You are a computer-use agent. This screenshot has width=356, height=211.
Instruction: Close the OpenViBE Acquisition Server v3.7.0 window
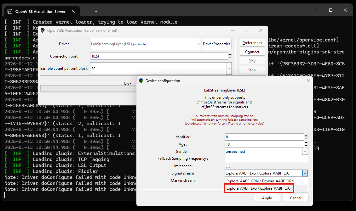pos(261,31)
